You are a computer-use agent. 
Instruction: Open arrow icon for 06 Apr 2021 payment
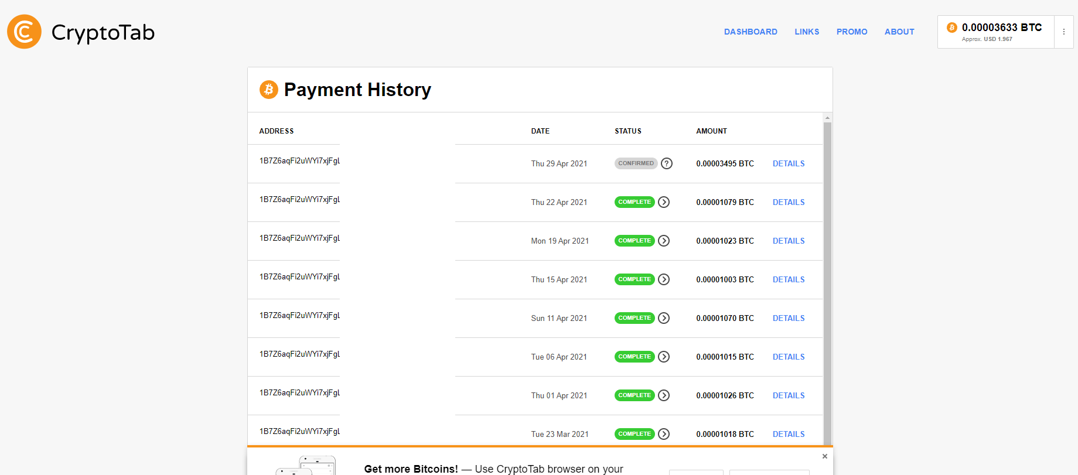tap(664, 357)
